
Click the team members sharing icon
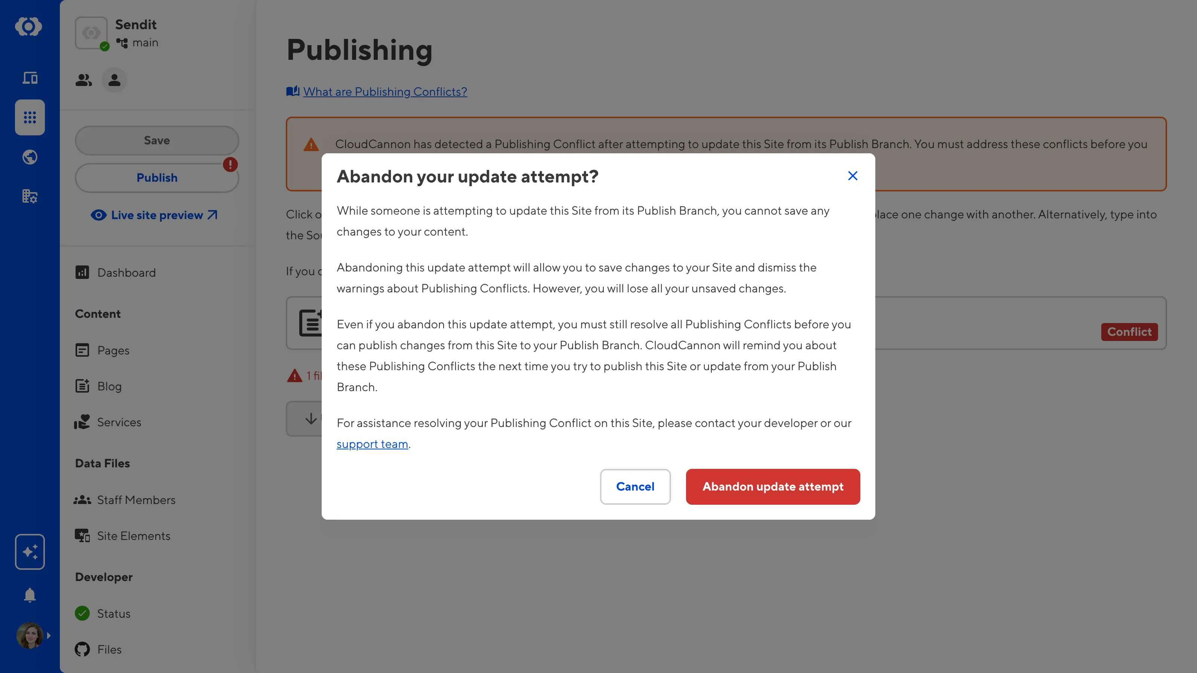[84, 80]
